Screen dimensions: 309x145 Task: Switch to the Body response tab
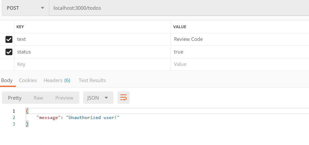click(7, 80)
